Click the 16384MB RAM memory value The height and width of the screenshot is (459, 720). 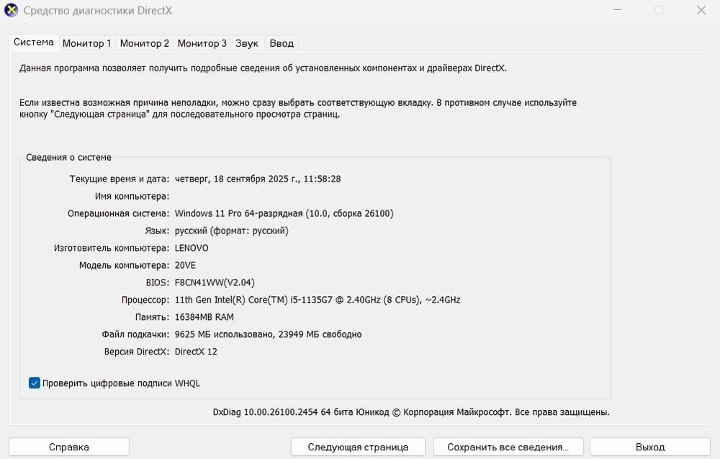[x=204, y=317]
